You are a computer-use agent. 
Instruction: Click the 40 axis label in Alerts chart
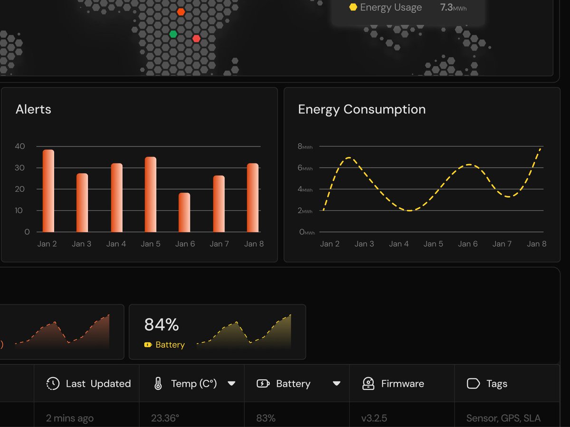pyautogui.click(x=20, y=146)
